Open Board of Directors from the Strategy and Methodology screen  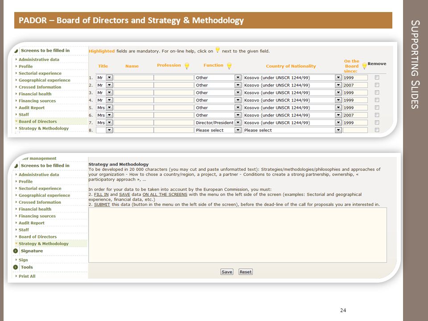(37, 237)
